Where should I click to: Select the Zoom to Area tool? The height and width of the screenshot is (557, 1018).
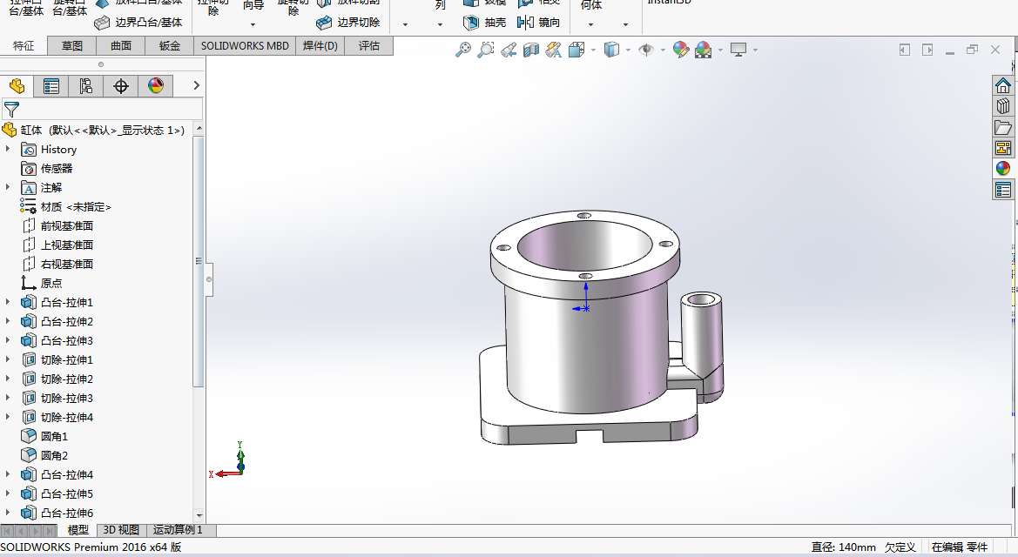tap(486, 50)
